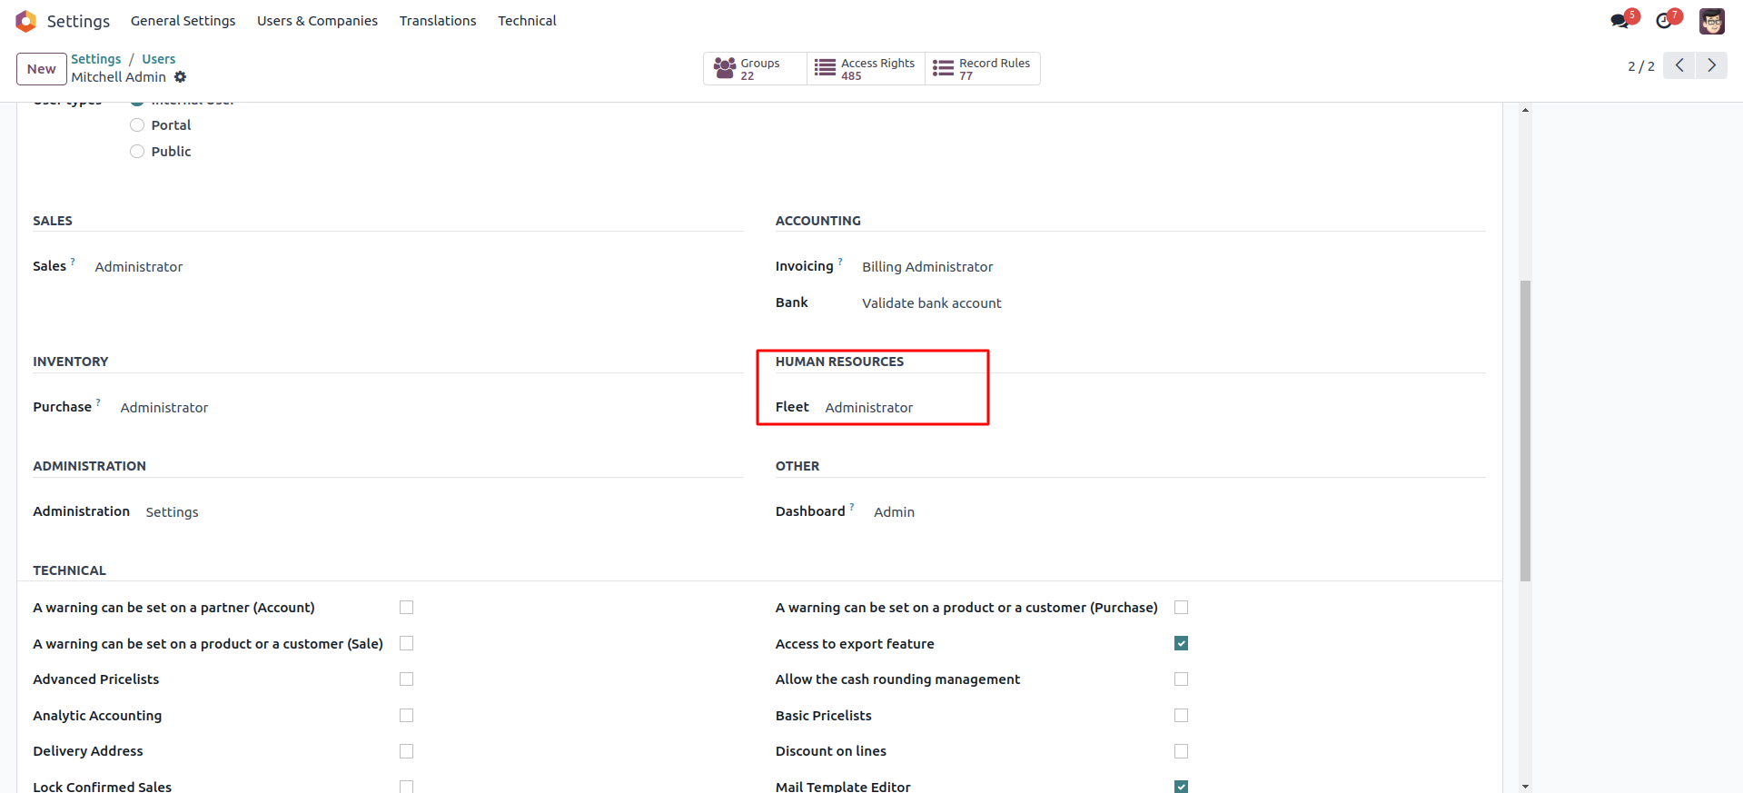The image size is (1743, 793).
Task: Open the Sales role dropdown
Action: coord(139,267)
